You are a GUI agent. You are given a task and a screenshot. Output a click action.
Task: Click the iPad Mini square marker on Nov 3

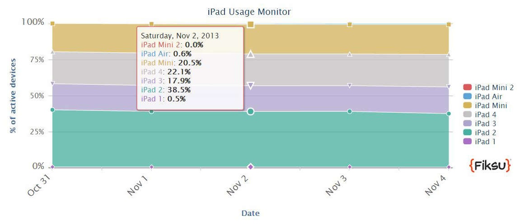tap(350, 24)
